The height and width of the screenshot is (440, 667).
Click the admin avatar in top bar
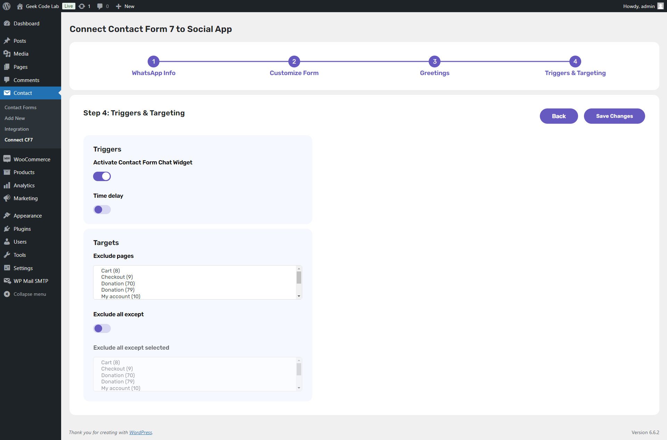660,6
